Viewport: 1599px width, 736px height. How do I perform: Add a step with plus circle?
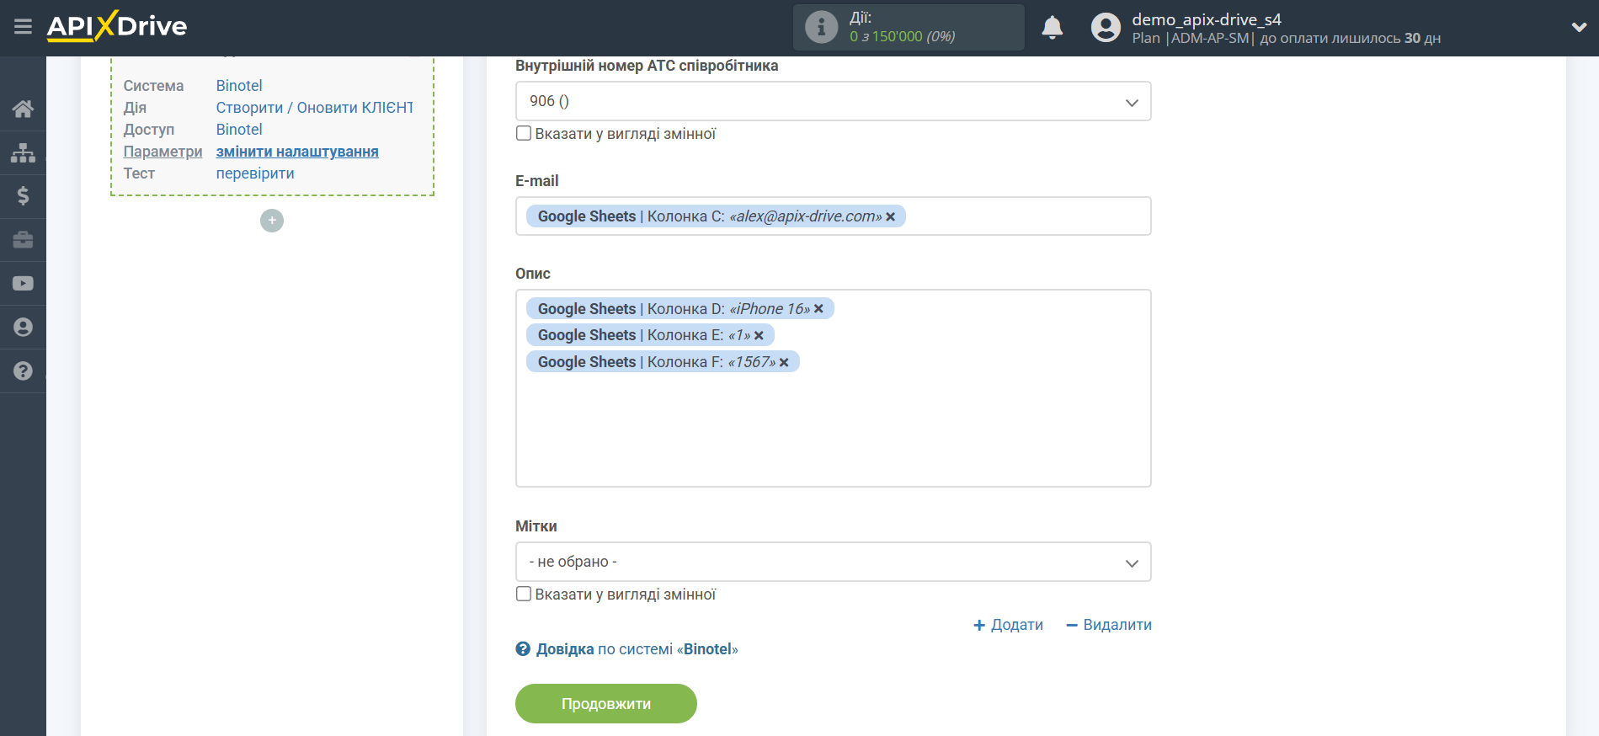272,221
